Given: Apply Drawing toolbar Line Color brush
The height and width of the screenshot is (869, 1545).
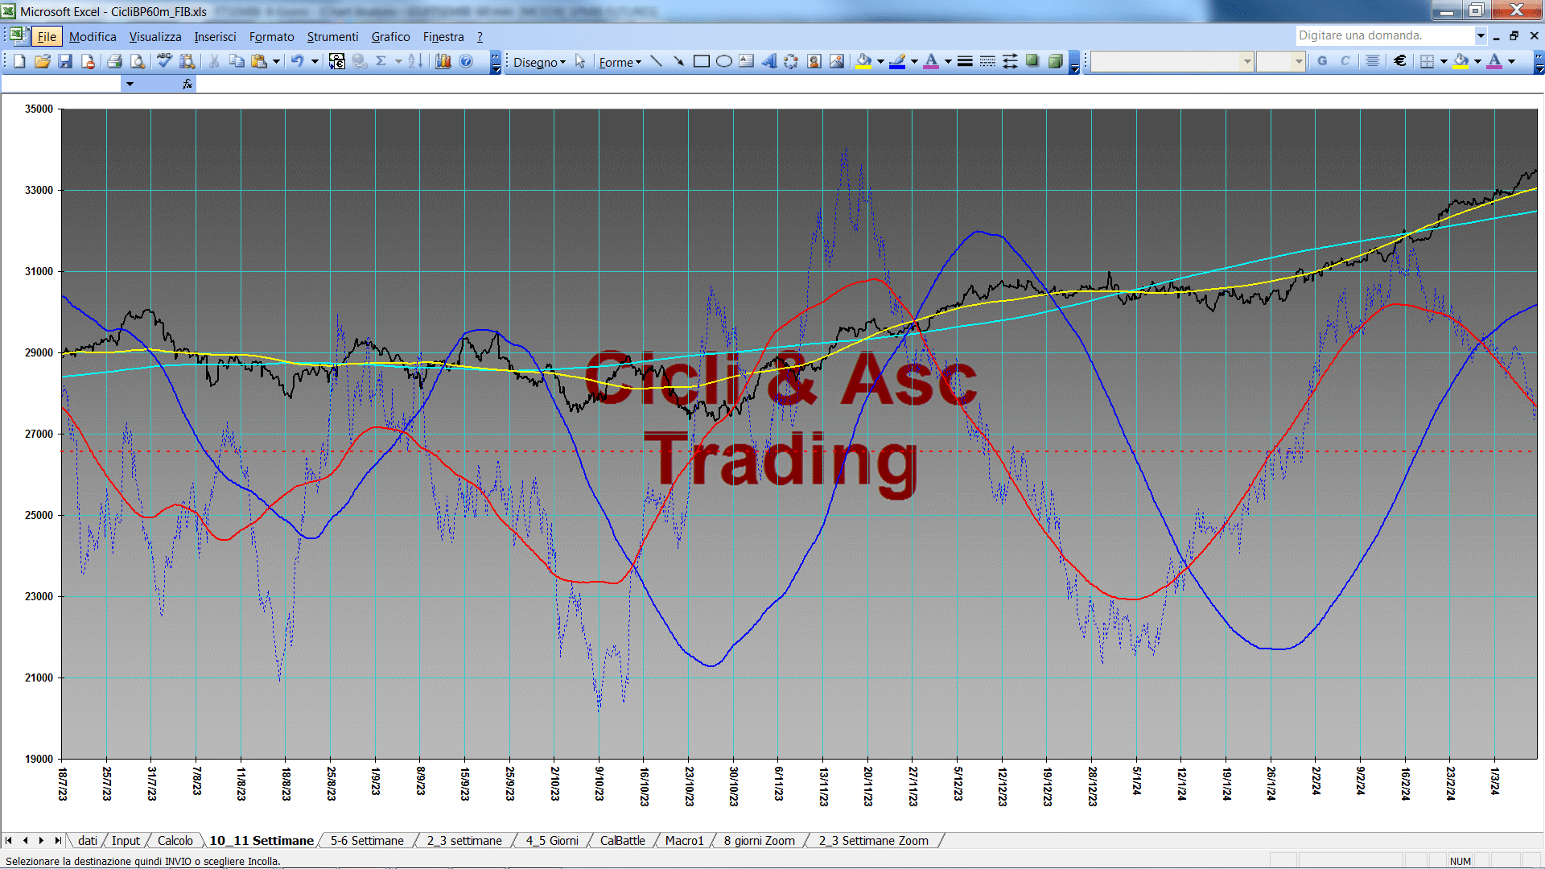Looking at the screenshot, I should [x=898, y=61].
